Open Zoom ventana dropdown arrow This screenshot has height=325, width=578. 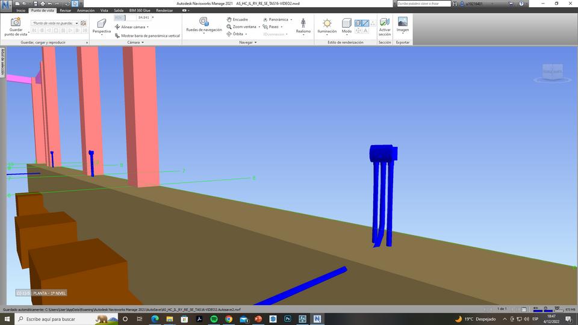click(259, 27)
